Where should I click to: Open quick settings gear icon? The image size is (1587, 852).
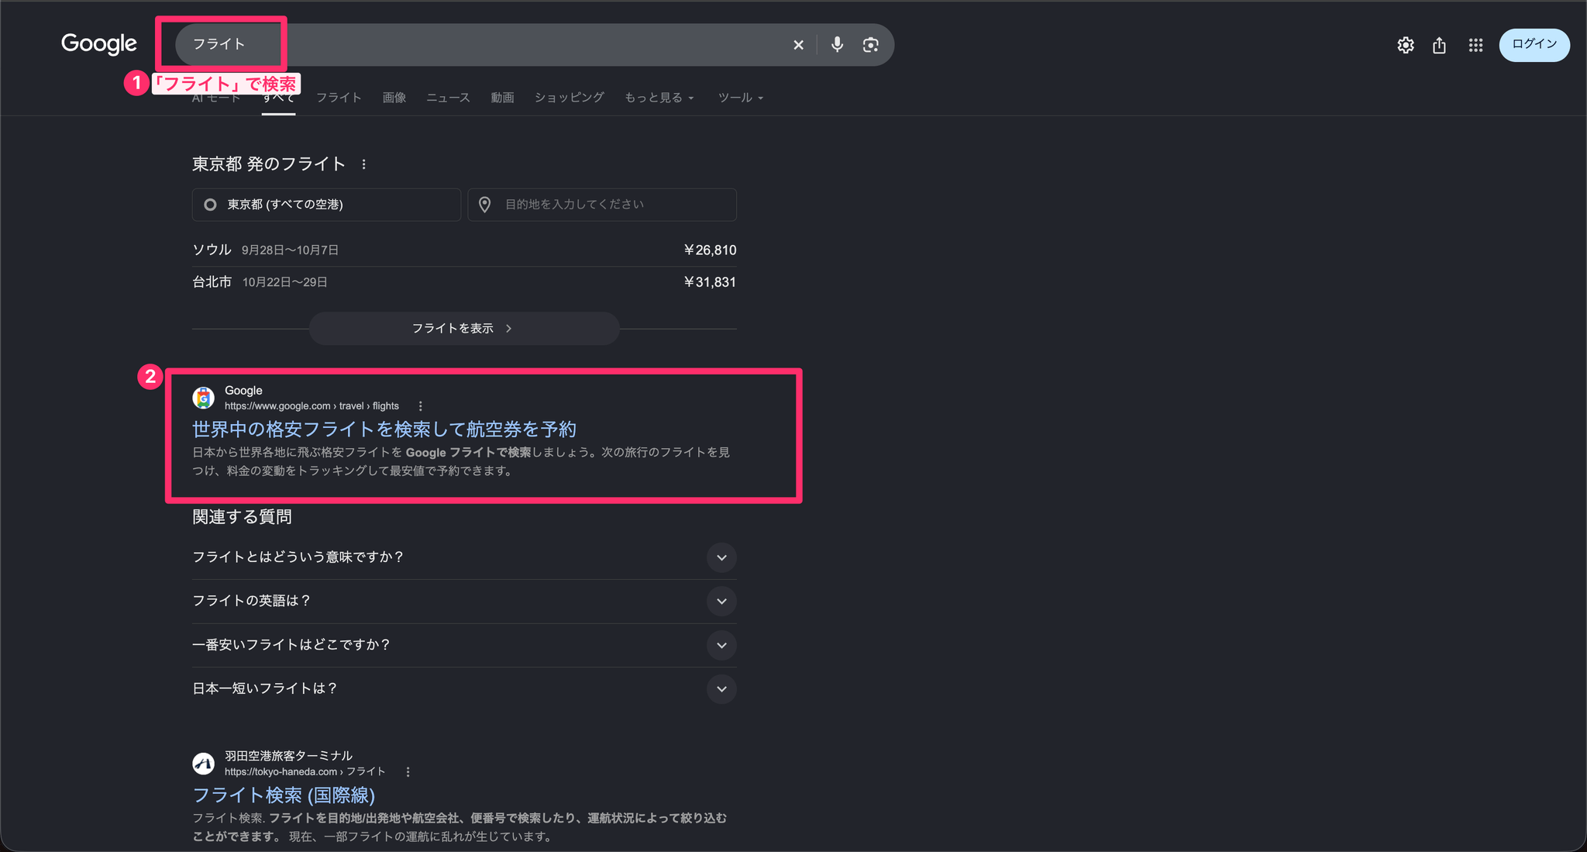tap(1406, 45)
